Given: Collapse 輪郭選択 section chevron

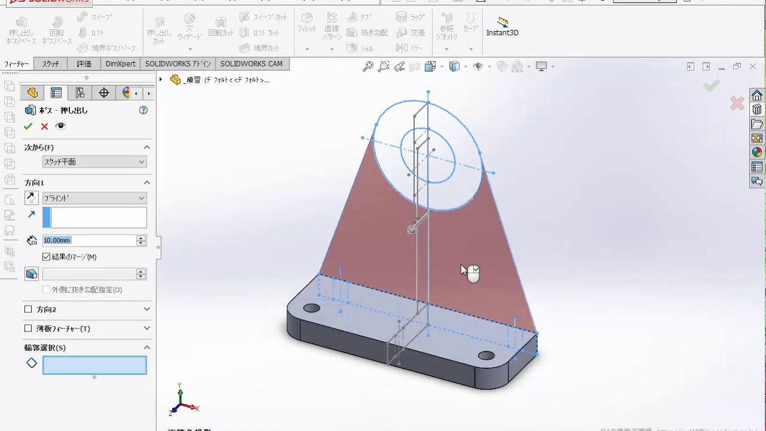Looking at the screenshot, I should tap(147, 348).
